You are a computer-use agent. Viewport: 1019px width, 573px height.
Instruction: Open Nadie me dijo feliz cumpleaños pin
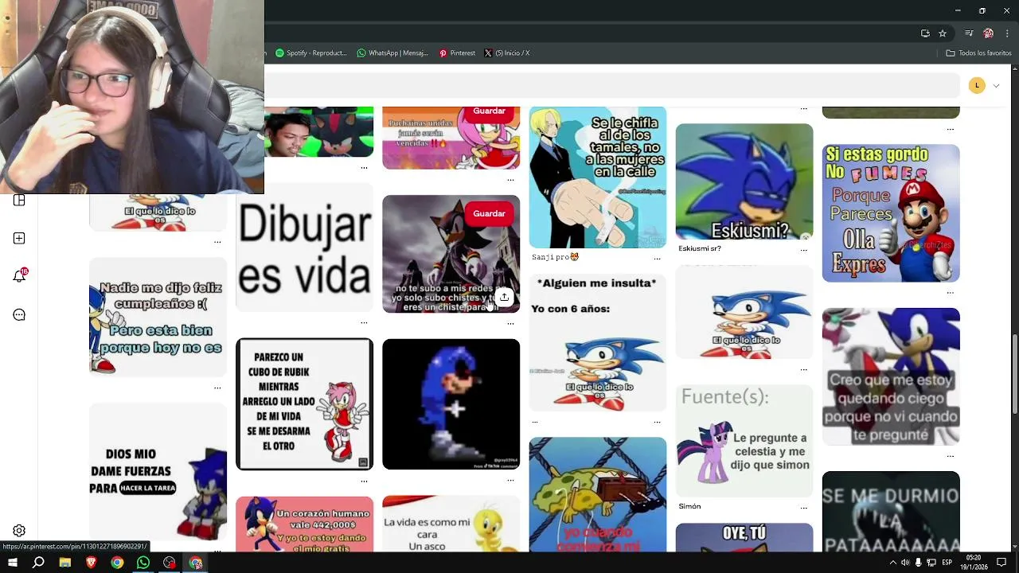tap(158, 317)
